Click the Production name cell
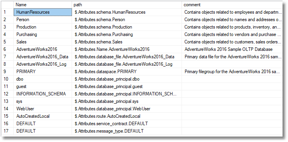The image size is (288, 142). [43, 27]
